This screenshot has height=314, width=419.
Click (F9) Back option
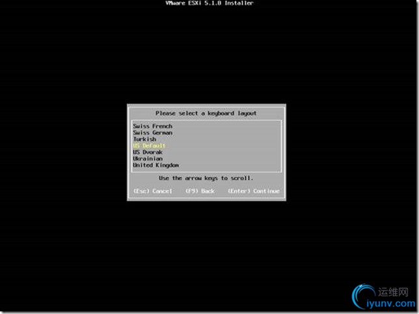[200, 191]
